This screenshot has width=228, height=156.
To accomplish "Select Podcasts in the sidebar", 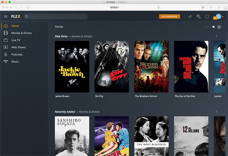I will 17,54.
